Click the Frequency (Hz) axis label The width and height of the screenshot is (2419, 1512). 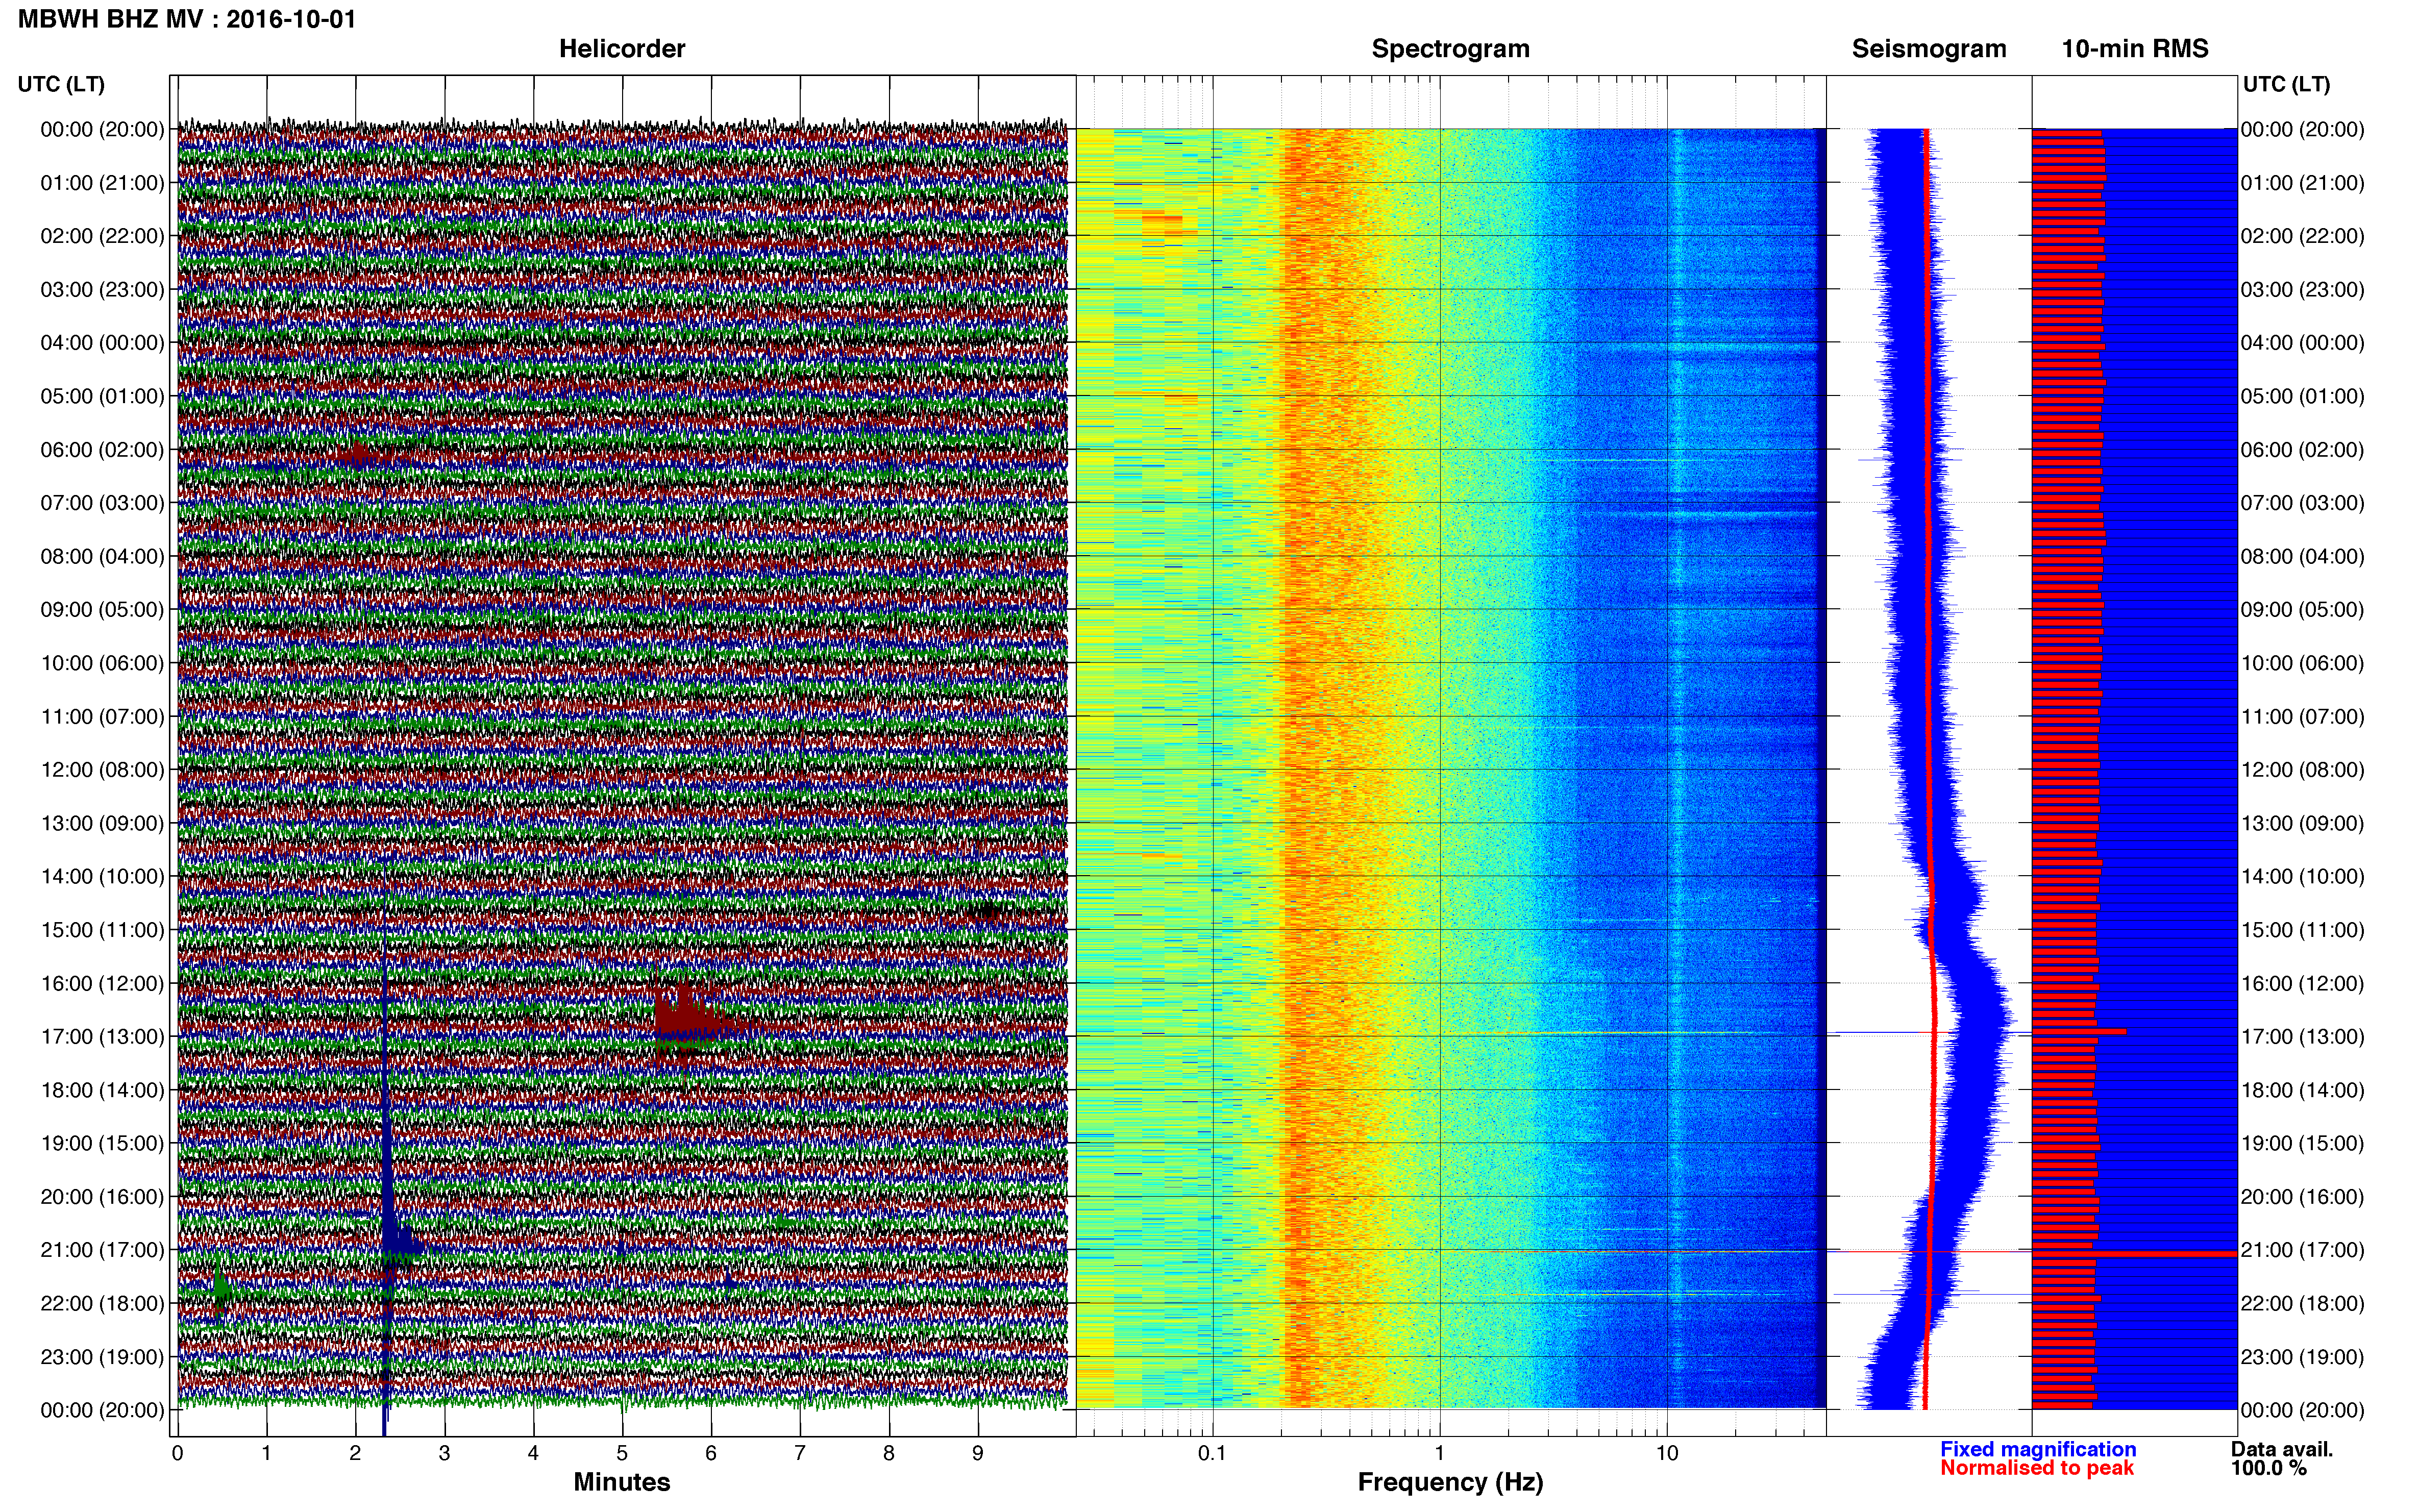[x=1450, y=1482]
